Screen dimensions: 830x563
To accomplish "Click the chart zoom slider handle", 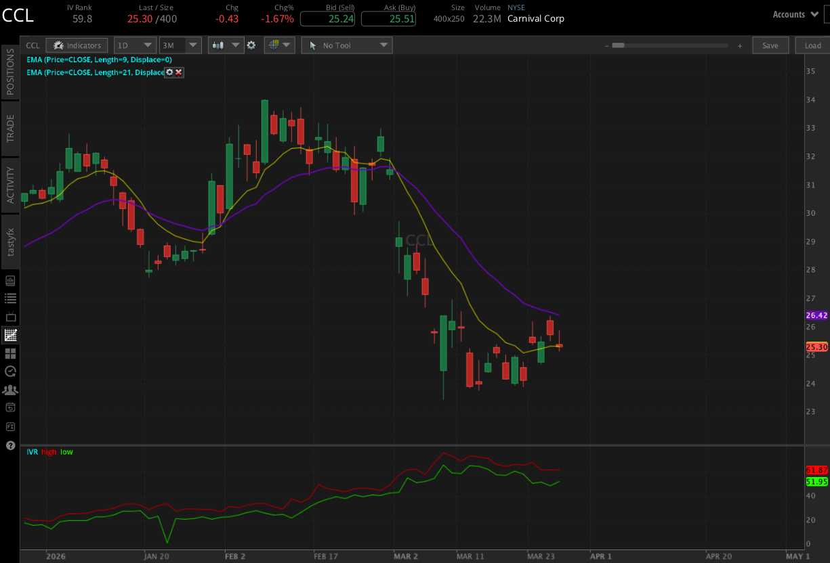I will point(618,45).
